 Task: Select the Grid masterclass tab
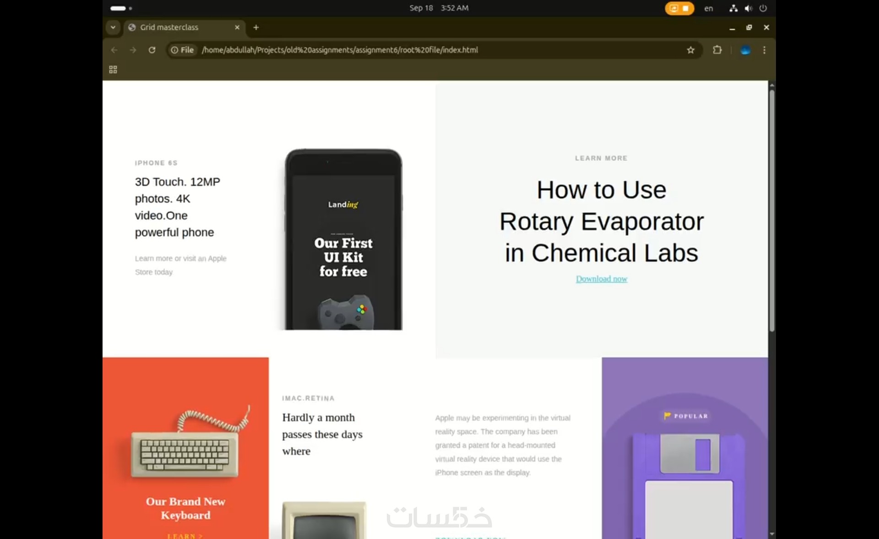tap(169, 27)
